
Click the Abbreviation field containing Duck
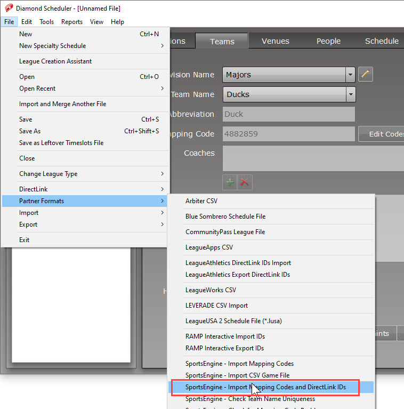click(x=288, y=114)
